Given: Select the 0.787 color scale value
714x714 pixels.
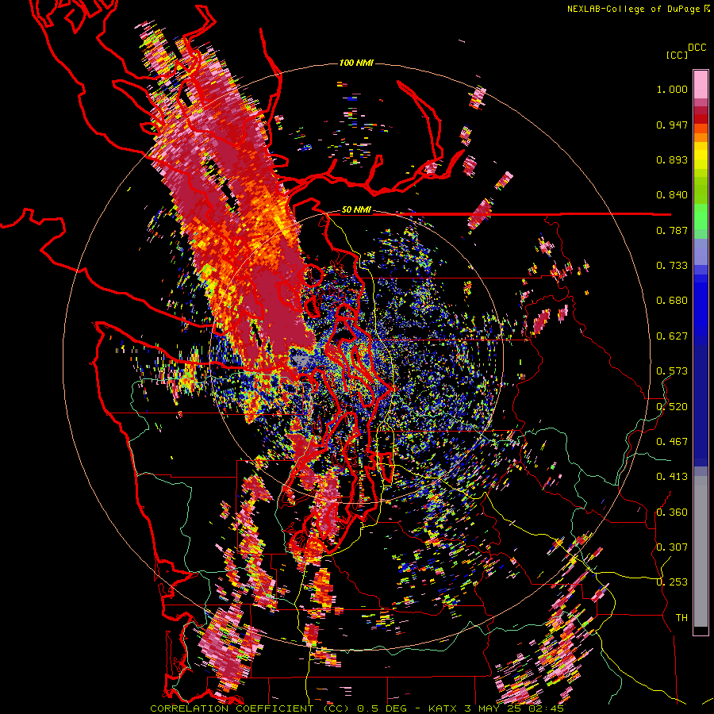Looking at the screenshot, I should click(x=672, y=230).
